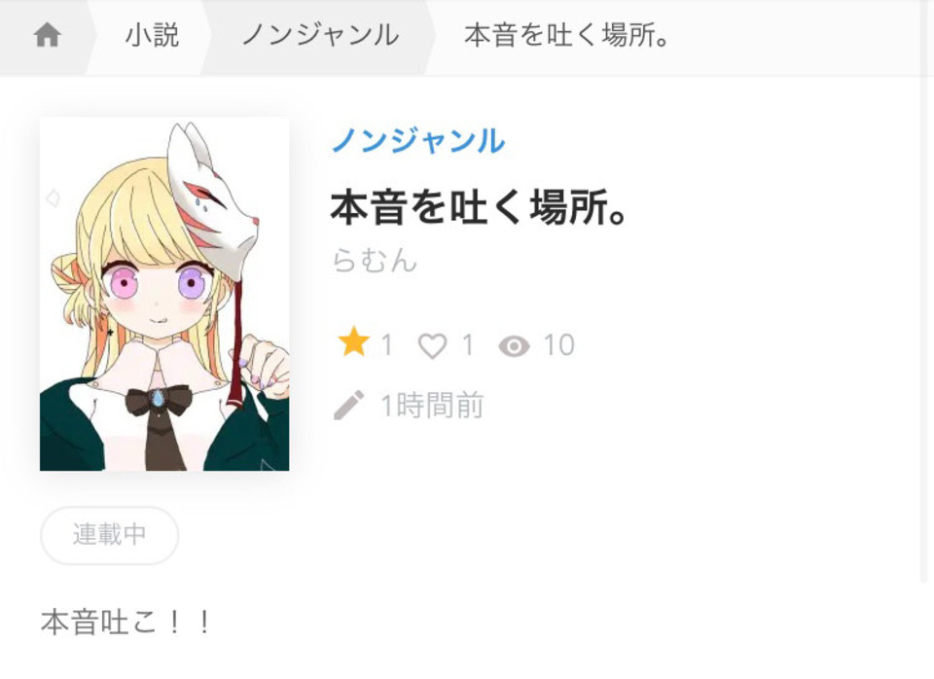The image size is (934, 679).
Task: Click the vertical scrollbar on the right edge
Action: coord(925,328)
